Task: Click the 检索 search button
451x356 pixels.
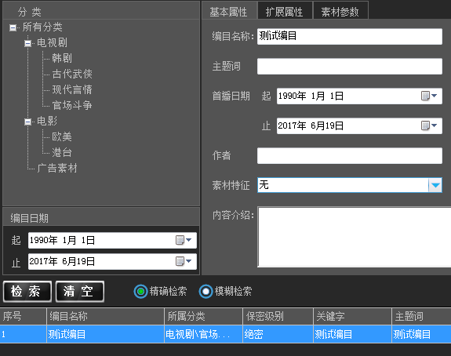Action: [27, 292]
